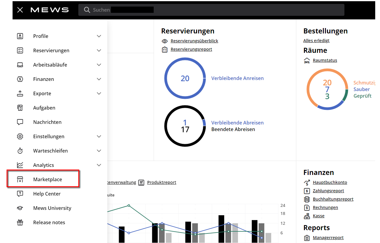Screen dimensions: 380x243
Task: Click the Release notes gift icon
Action: coord(20,222)
